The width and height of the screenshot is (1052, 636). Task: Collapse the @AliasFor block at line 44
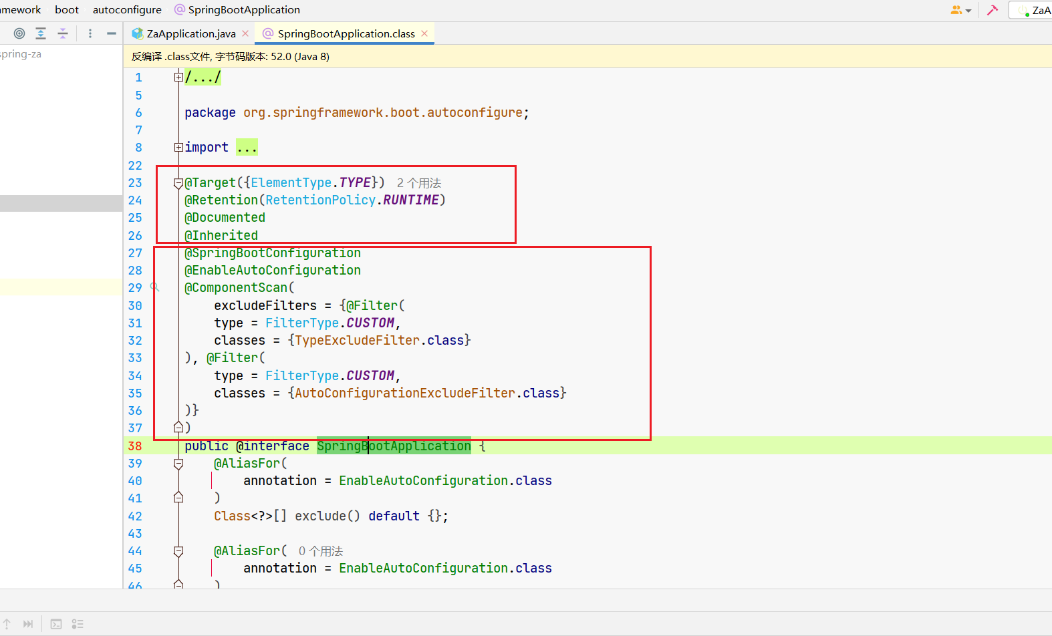click(178, 551)
